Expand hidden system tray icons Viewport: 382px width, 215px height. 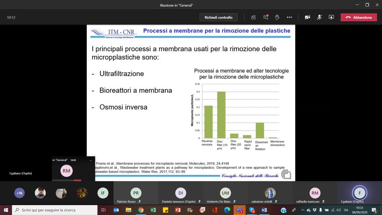(302, 210)
